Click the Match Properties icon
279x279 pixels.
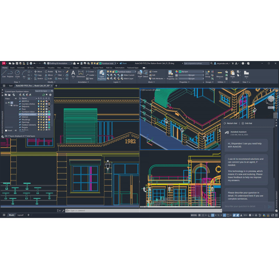(171, 74)
